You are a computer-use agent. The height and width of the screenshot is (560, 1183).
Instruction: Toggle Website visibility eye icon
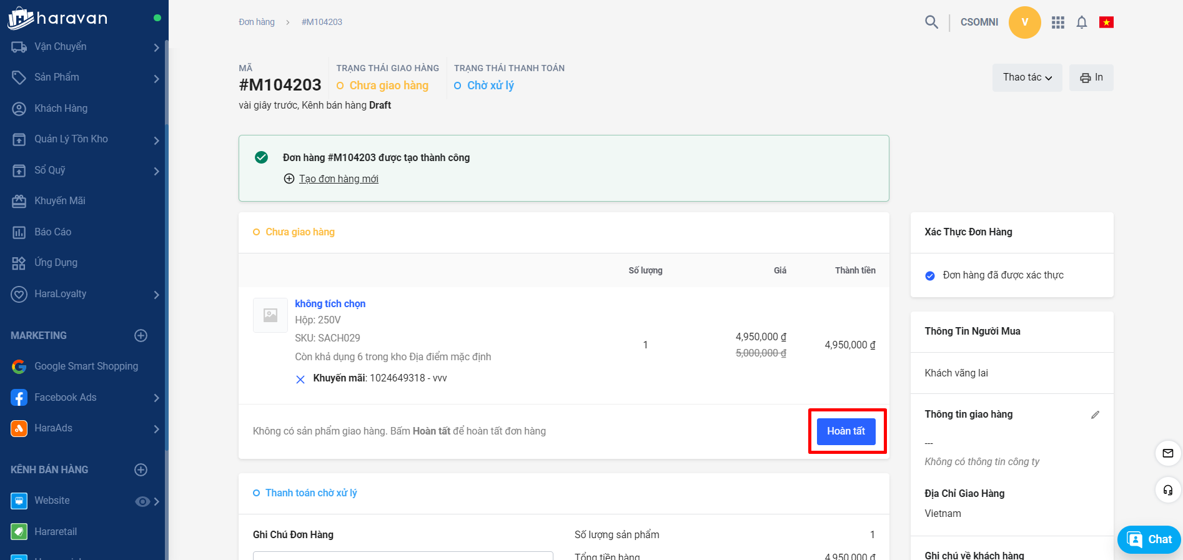click(x=142, y=501)
